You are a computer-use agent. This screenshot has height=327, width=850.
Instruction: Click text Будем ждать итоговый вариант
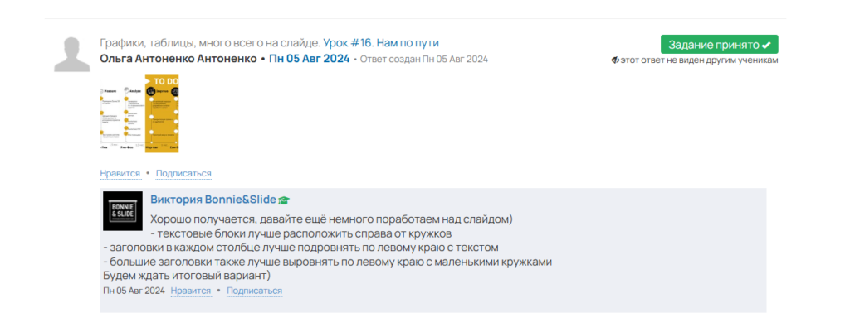[187, 276]
